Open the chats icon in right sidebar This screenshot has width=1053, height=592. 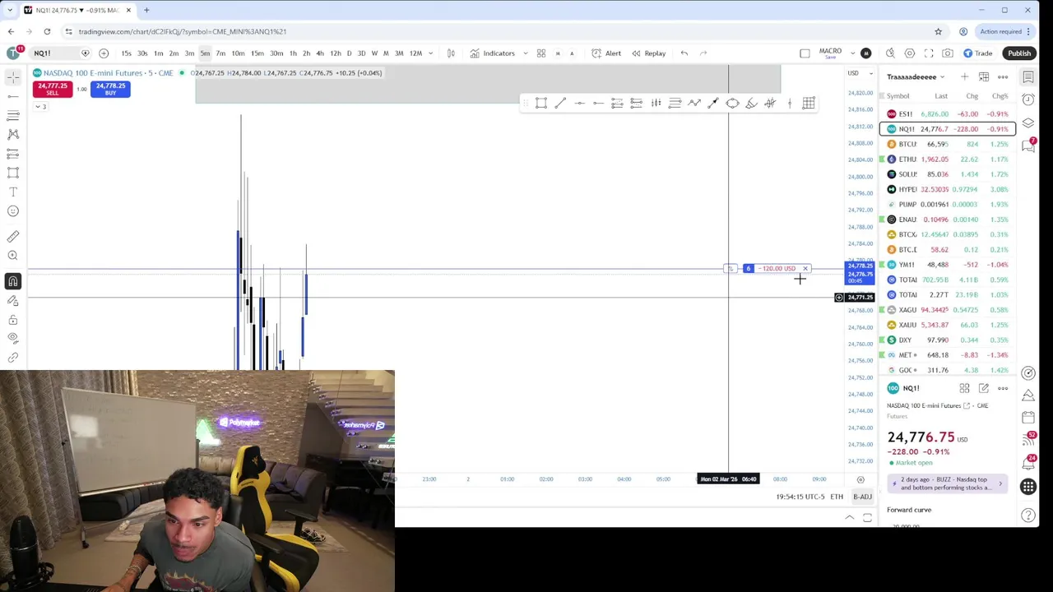[1028, 146]
